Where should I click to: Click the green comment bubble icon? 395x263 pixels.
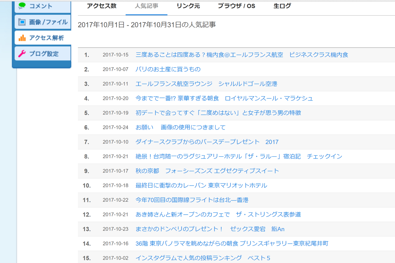pos(22,6)
